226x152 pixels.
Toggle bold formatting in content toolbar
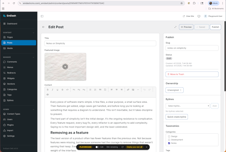(x=47, y=89)
